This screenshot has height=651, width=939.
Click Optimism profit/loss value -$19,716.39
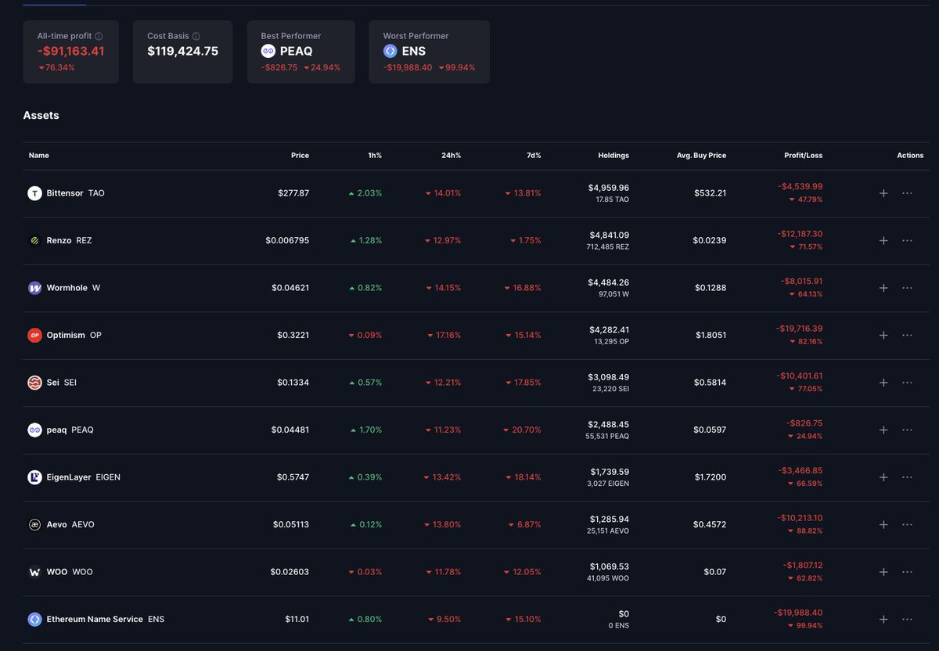pos(799,329)
